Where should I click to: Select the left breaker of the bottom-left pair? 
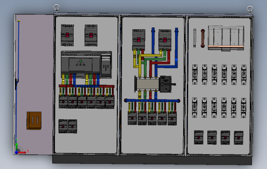tap(63, 126)
